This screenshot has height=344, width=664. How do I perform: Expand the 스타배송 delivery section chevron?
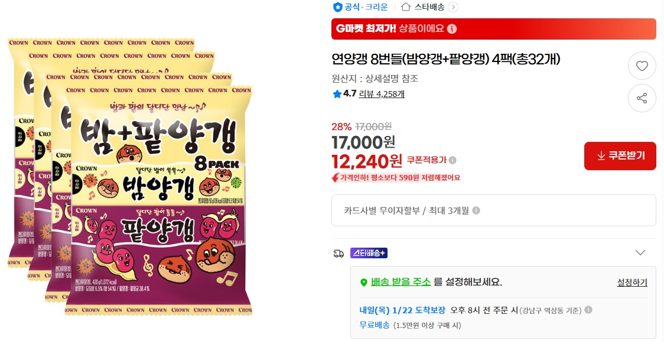coord(640,253)
